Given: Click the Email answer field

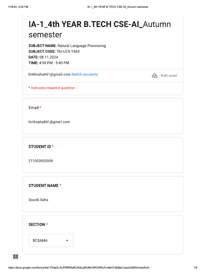Looking at the screenshot, I should click(49, 122).
